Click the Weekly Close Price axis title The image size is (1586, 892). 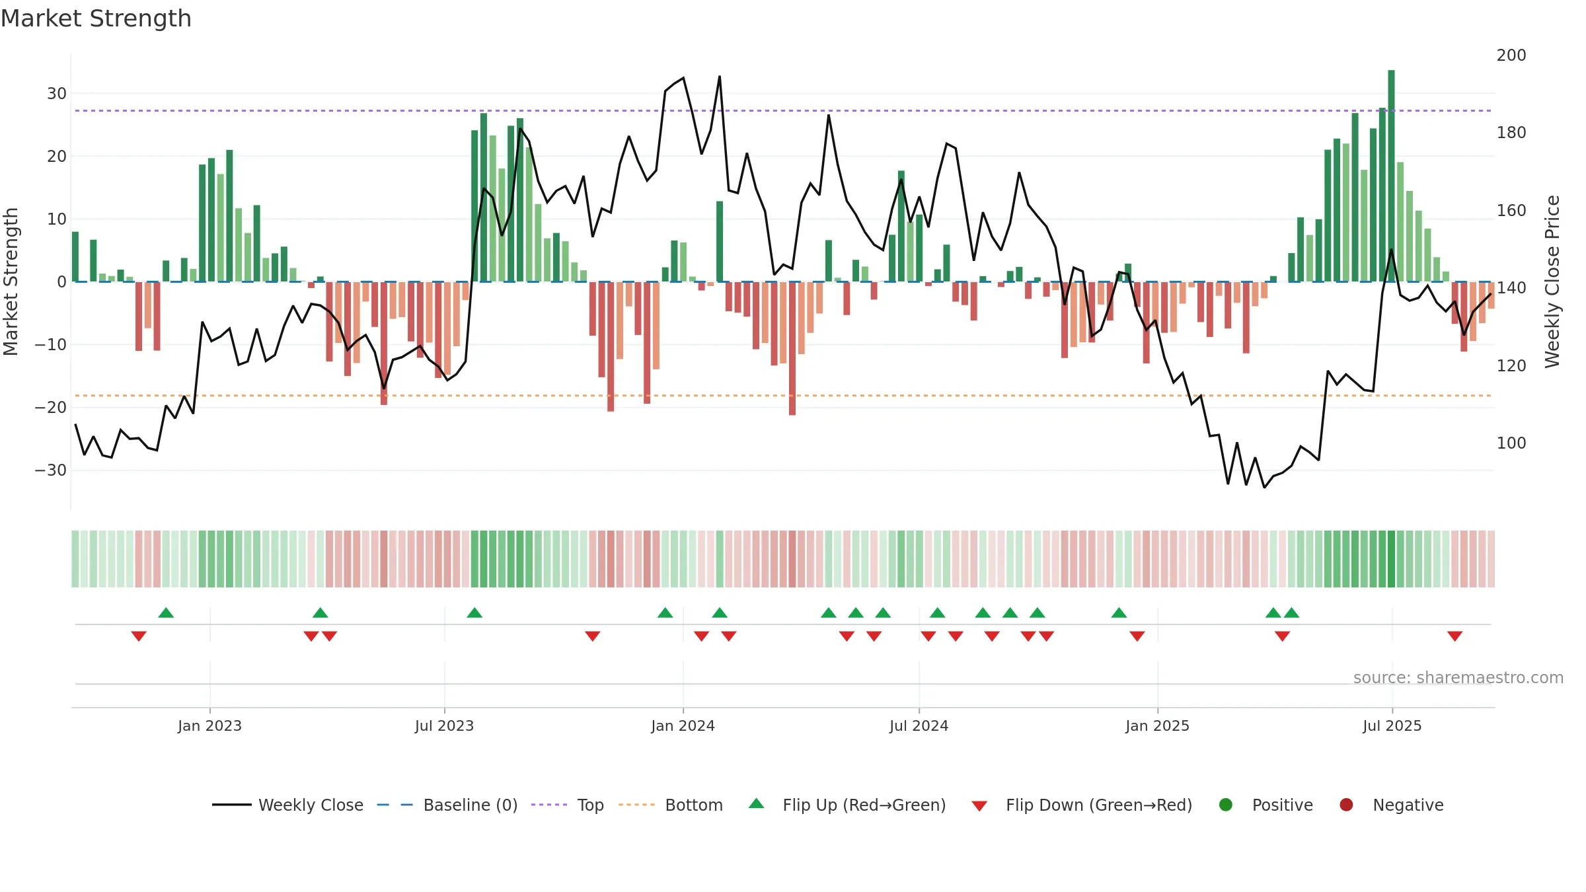point(1552,281)
